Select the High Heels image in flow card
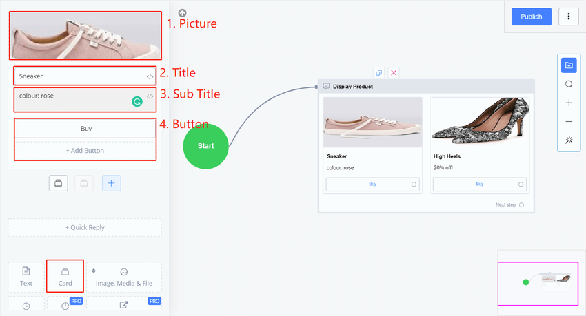This screenshot has height=316, width=586. (480, 123)
